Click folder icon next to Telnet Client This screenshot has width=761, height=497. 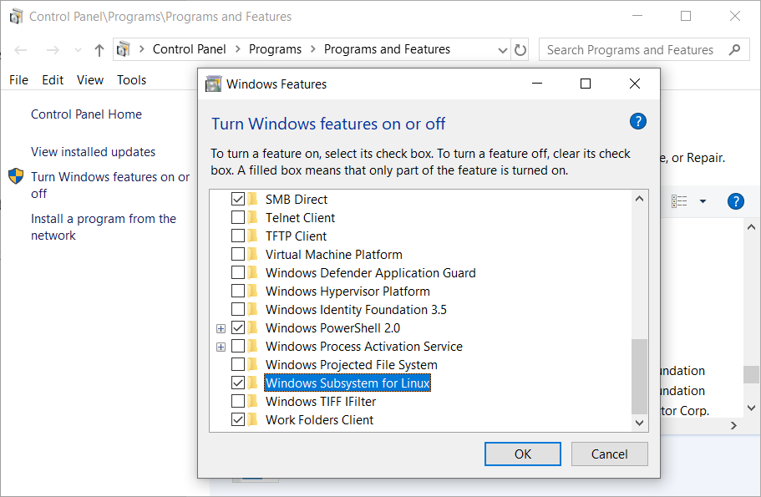click(x=252, y=217)
